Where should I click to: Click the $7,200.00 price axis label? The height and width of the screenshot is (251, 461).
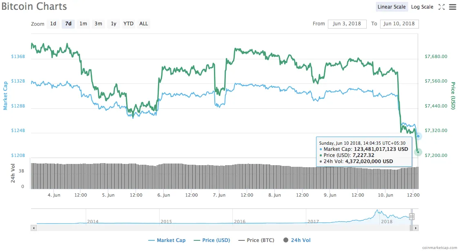pos(436,155)
